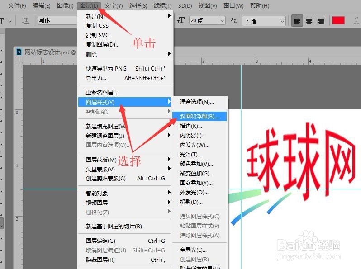Image resolution: width=361 pixels, height=269 pixels.
Task: Select 投影(D)...
Action: (199, 202)
